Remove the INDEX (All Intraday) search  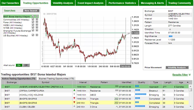tap(37, 25)
